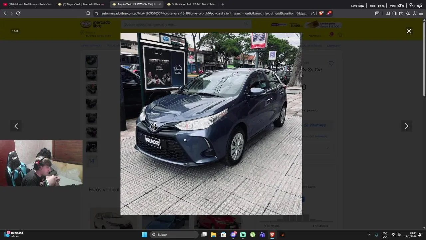Click the address bar URL
The height and width of the screenshot is (240, 426).
[204, 13]
